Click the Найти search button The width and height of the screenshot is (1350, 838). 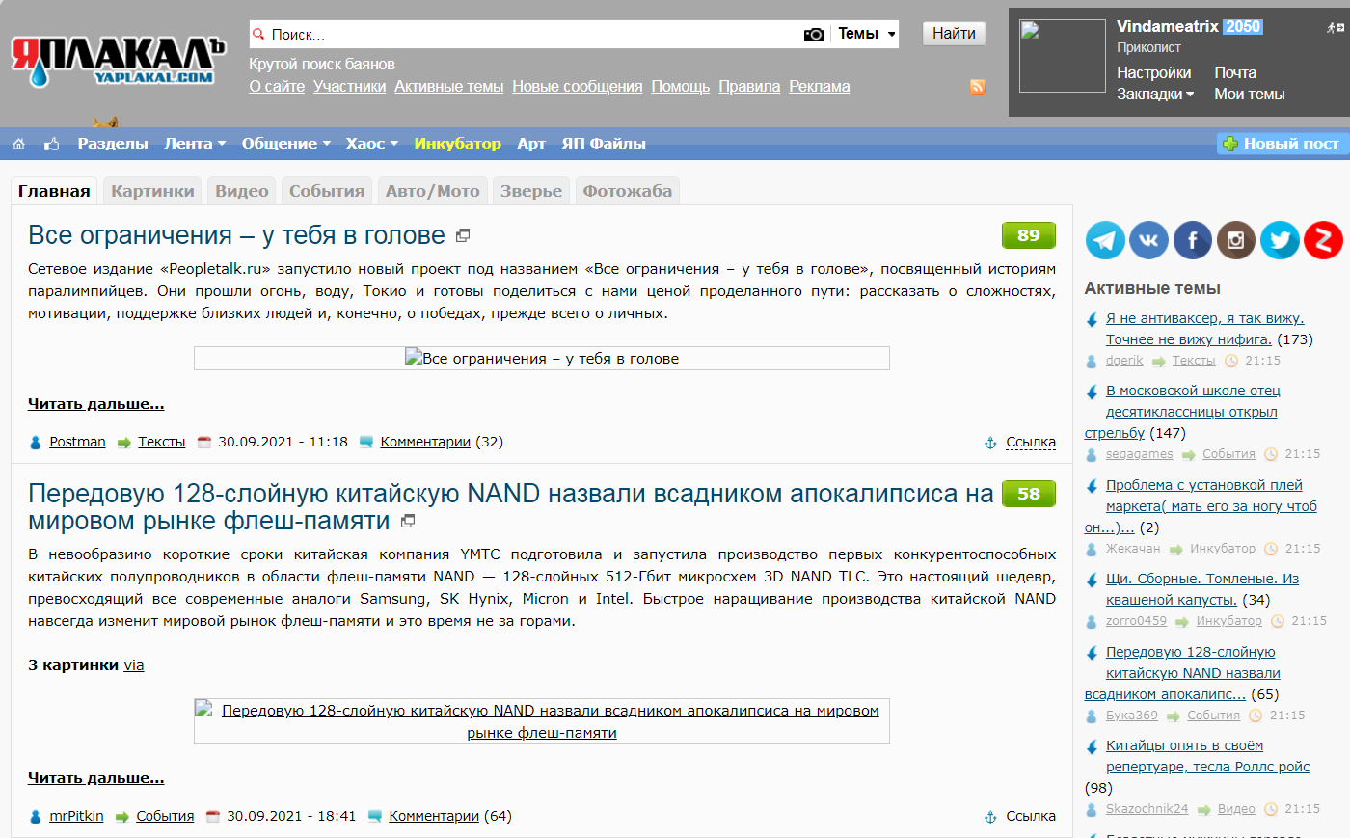click(x=954, y=34)
